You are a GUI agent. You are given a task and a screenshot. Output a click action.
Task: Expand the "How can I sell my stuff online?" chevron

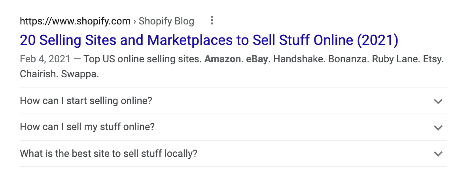point(438,128)
